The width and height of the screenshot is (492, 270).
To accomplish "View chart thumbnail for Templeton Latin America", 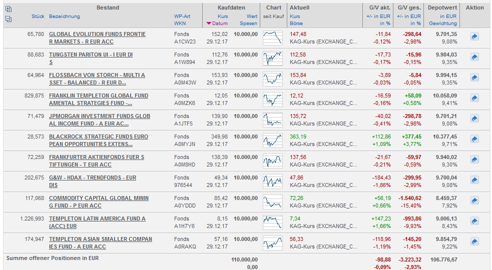I will (273, 222).
